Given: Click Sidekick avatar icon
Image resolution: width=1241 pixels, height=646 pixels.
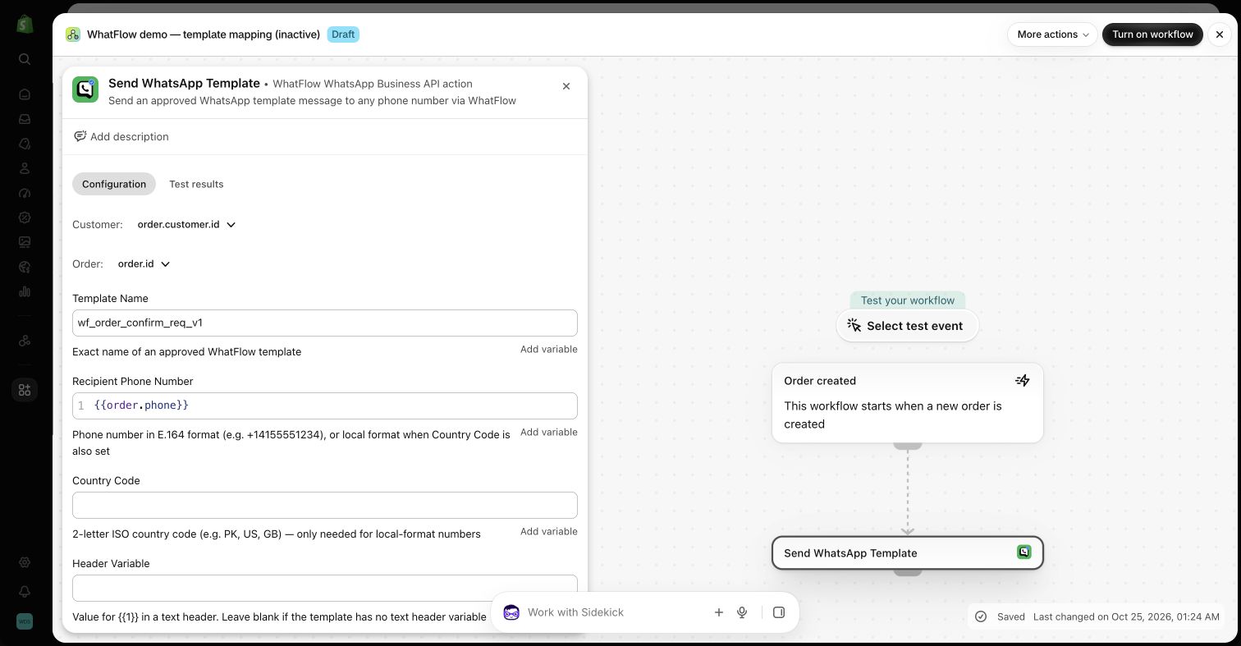Looking at the screenshot, I should [x=511, y=612].
